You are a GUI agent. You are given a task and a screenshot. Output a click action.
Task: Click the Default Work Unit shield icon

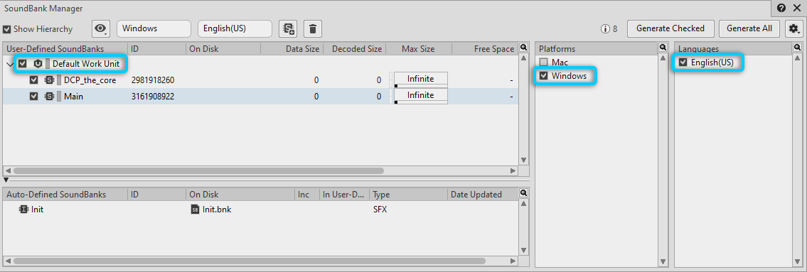tap(38, 64)
